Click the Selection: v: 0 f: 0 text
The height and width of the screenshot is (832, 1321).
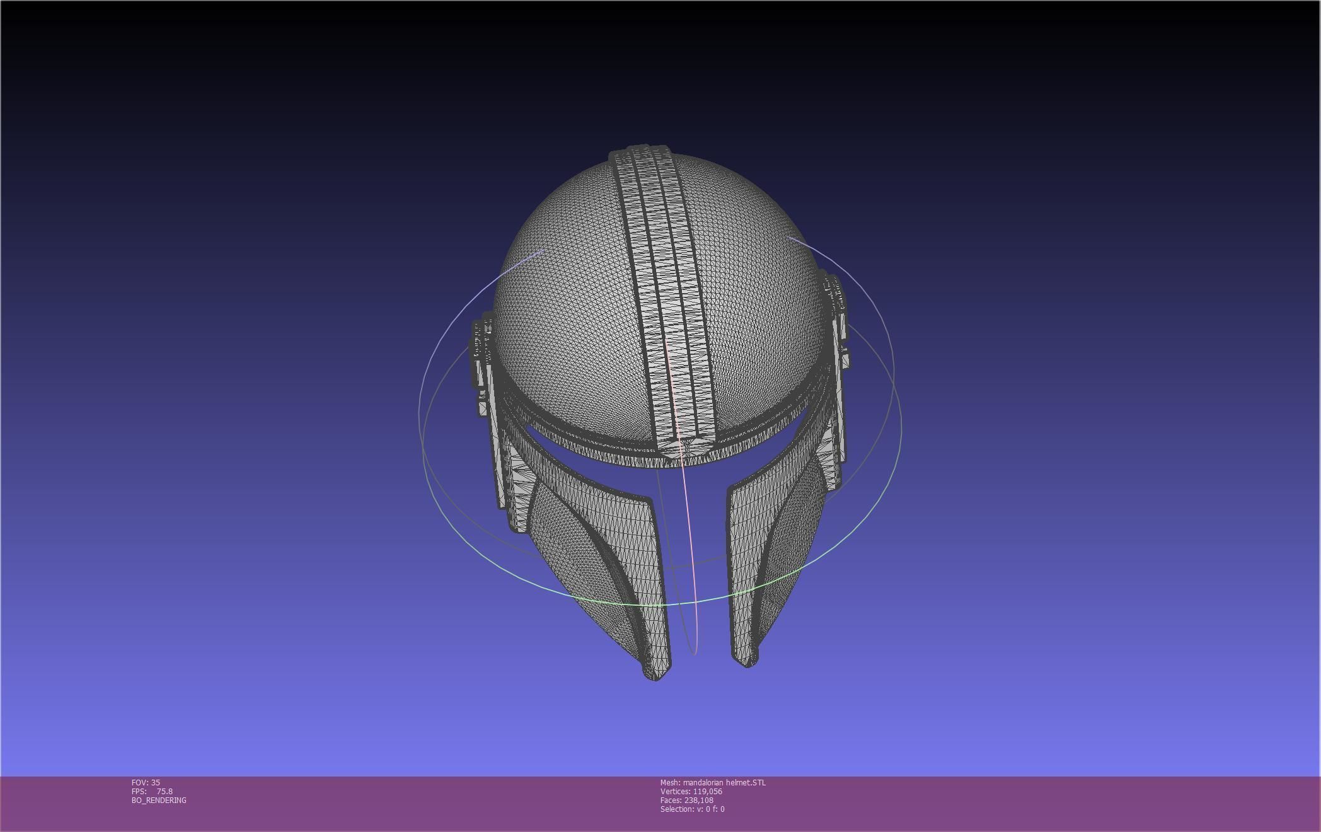click(x=692, y=809)
